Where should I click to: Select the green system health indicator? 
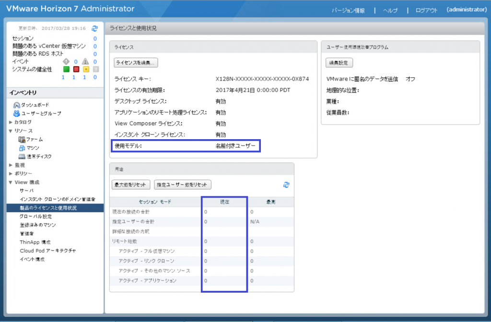[x=66, y=69]
